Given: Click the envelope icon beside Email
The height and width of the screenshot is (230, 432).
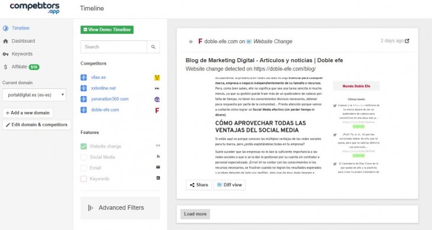Looking at the screenshot, I should click(158, 167).
